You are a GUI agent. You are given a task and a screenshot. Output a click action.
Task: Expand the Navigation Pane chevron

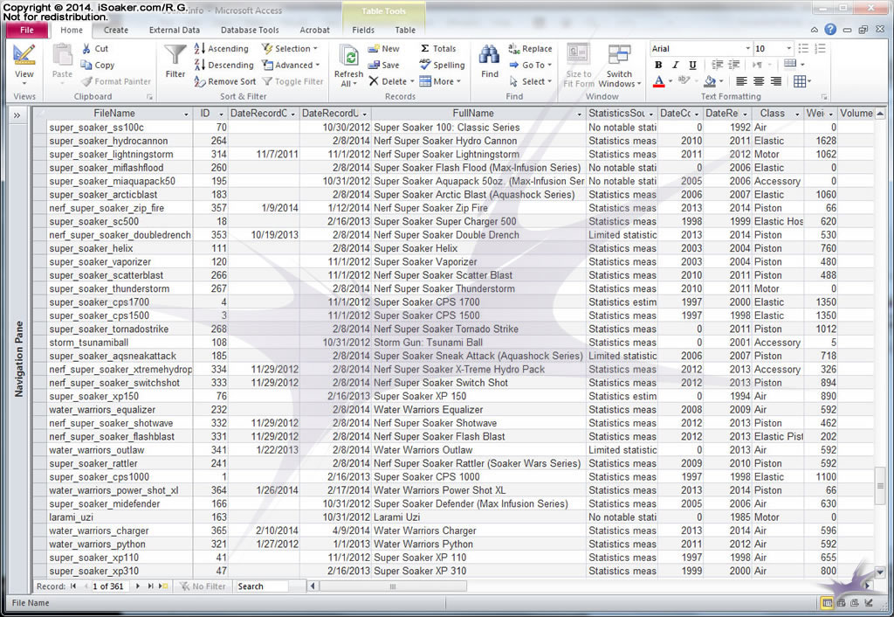click(x=17, y=116)
